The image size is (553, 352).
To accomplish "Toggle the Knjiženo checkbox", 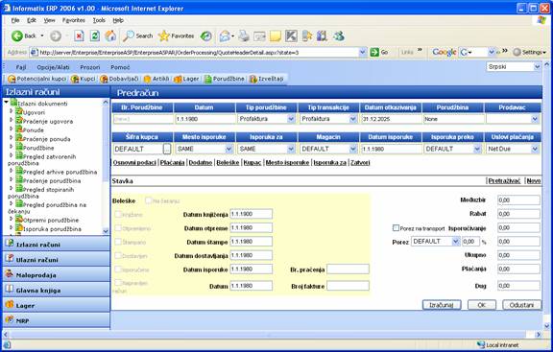I will 118,214.
